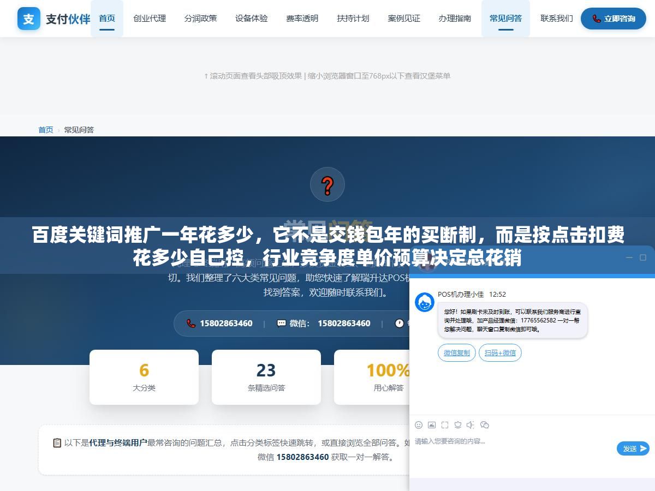Click the chat bubble icon before 微信
Image resolution: width=655 pixels, height=491 pixels.
point(281,323)
